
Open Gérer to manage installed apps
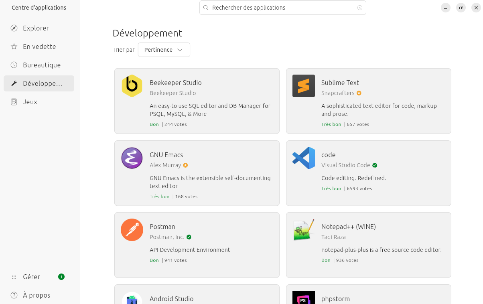coord(31,277)
